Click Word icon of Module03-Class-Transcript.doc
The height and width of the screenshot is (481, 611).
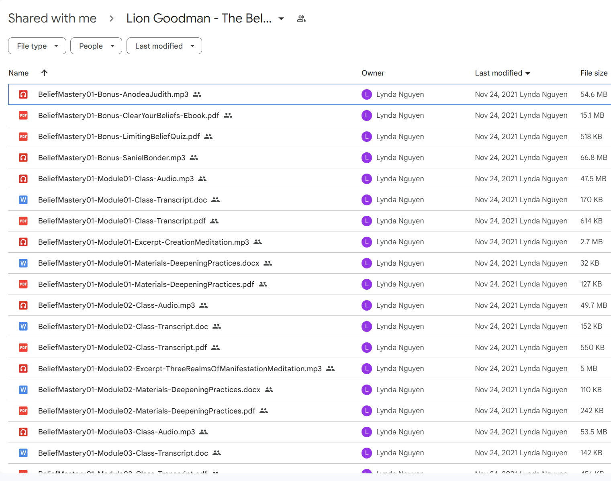23,453
